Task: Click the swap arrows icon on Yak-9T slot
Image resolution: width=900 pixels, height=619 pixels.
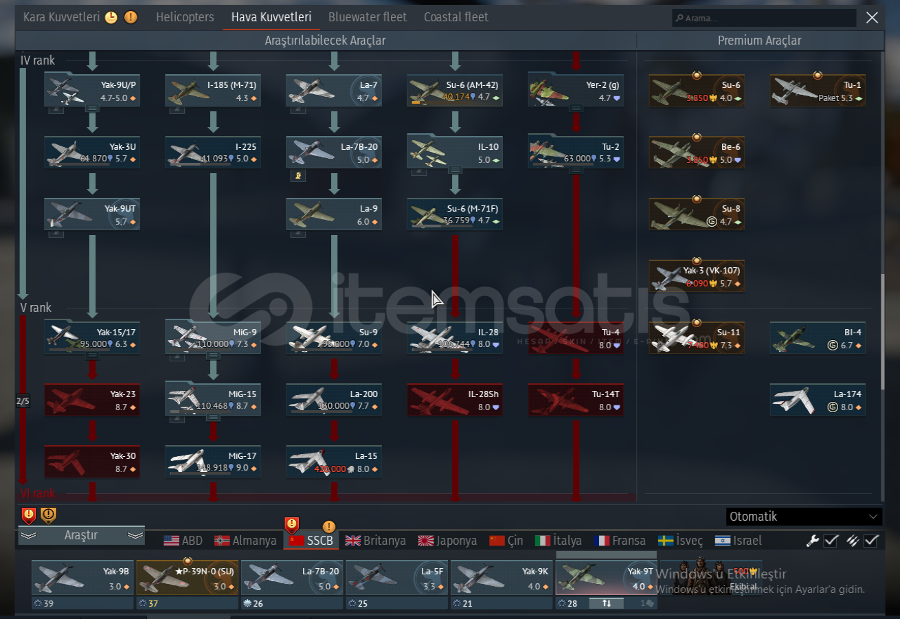Action: click(x=607, y=603)
